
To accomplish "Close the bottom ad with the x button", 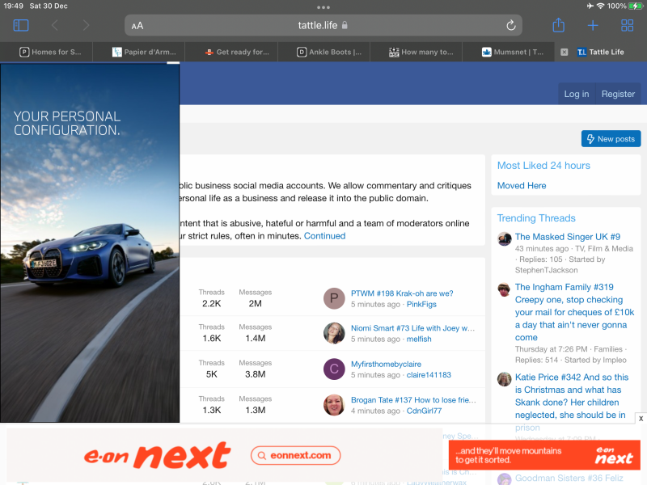I will [641, 418].
